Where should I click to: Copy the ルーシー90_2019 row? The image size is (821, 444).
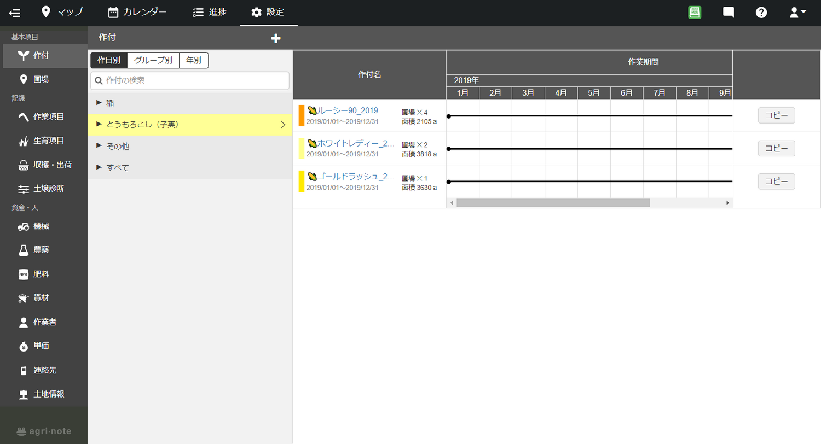776,115
